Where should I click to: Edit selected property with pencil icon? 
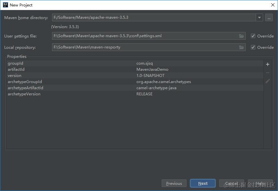pos(268,81)
